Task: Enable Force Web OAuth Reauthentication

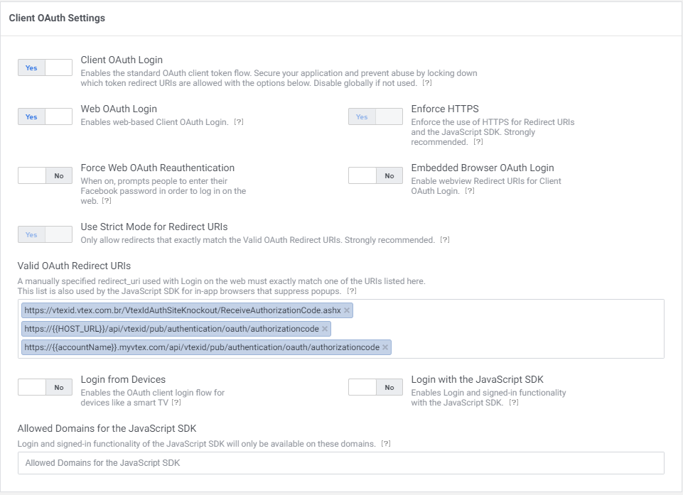Action: point(45,175)
